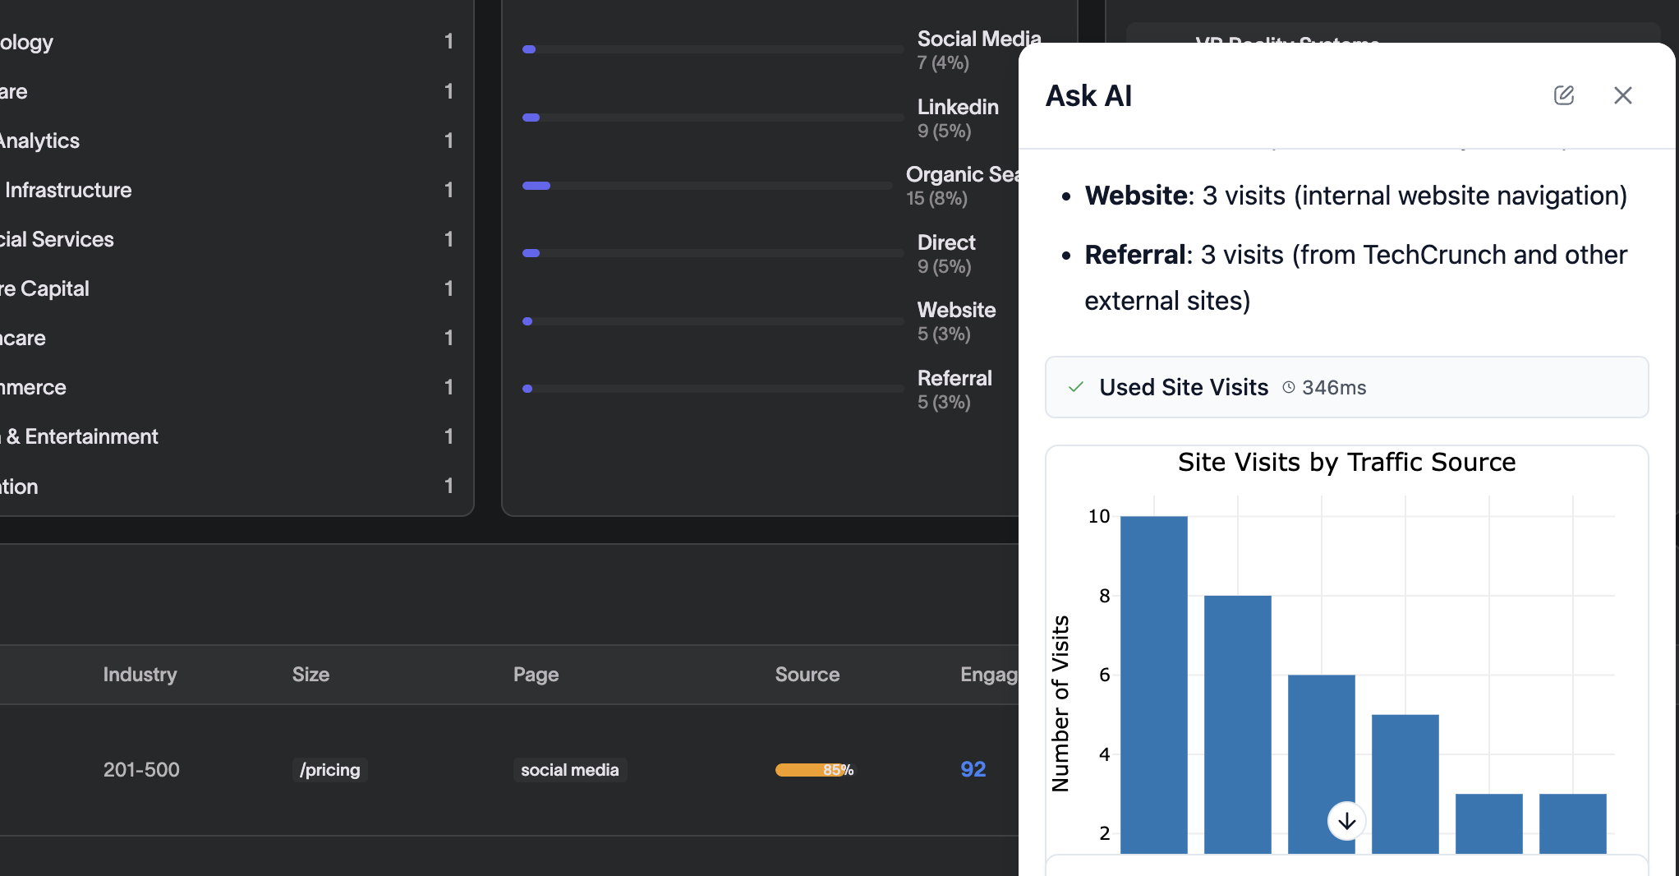
Task: Click the Referral traffic source label
Action: click(954, 378)
